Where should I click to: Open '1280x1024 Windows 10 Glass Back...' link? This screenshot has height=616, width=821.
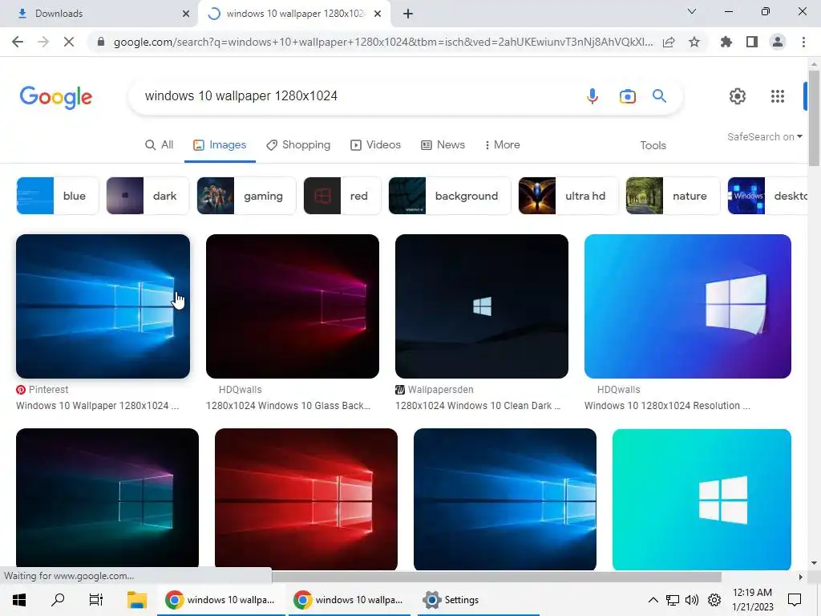click(288, 405)
